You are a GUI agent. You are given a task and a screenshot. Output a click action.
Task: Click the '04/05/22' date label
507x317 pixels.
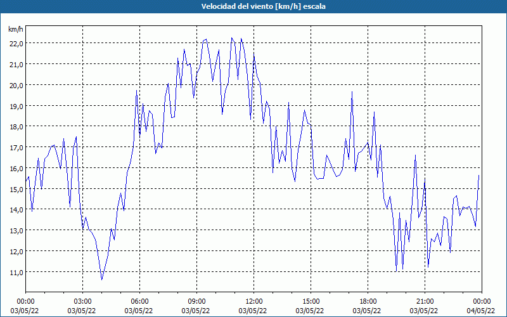(481, 311)
